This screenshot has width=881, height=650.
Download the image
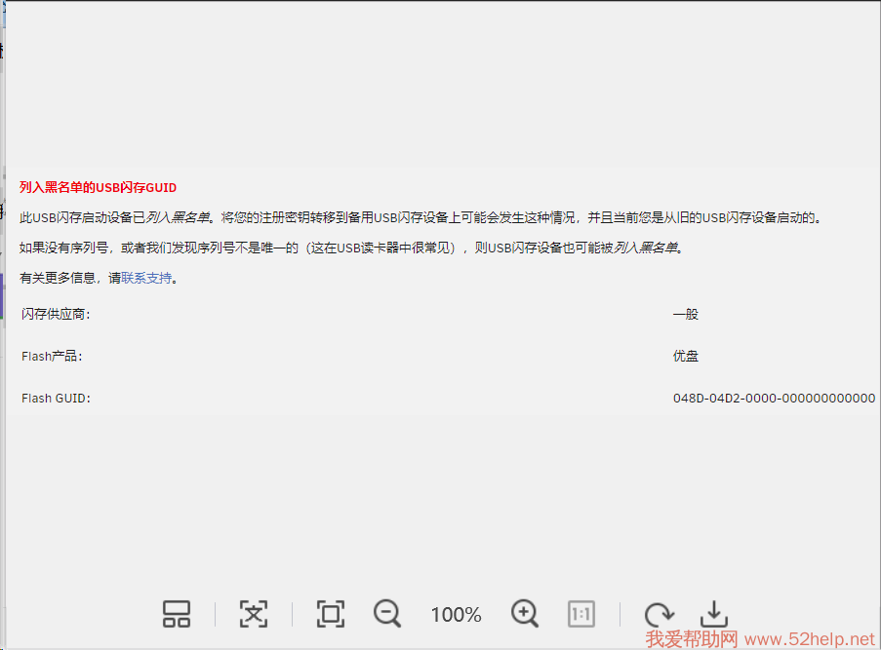714,614
